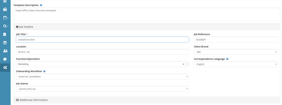282x105 pixels.
Task: Clear the Marketing selection with the x
Action: [183, 64]
